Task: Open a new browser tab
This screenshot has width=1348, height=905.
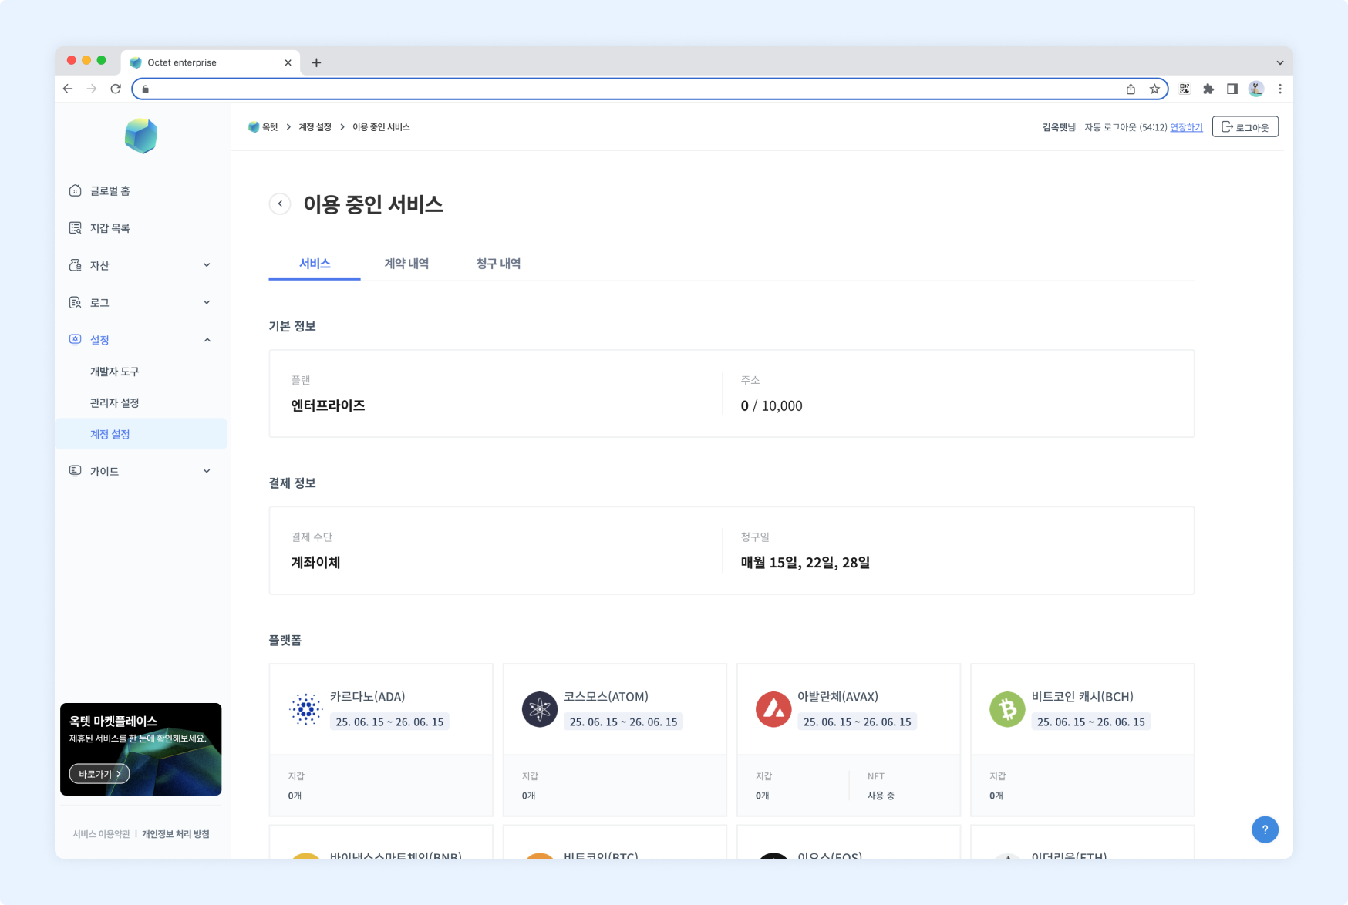Action: [x=316, y=62]
